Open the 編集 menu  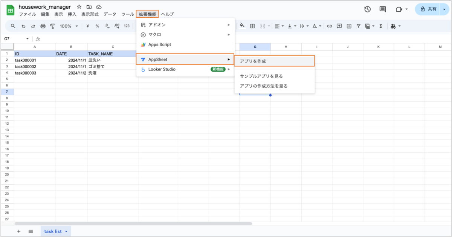tap(45, 14)
